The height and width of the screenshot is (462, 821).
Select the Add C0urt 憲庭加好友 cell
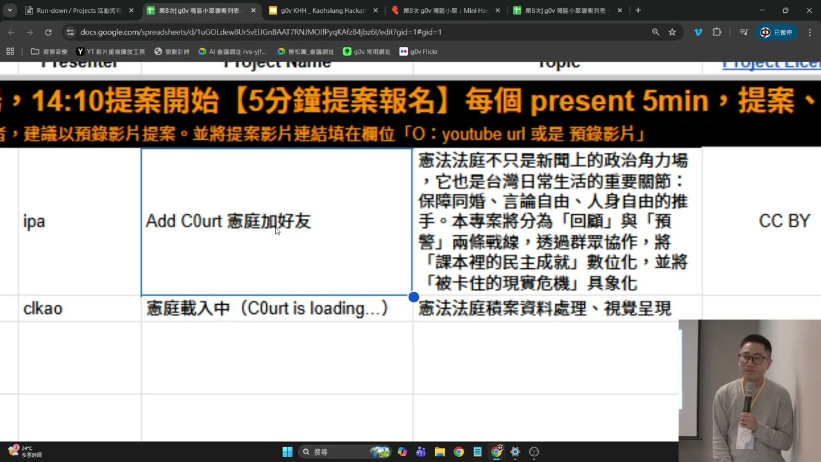[276, 221]
